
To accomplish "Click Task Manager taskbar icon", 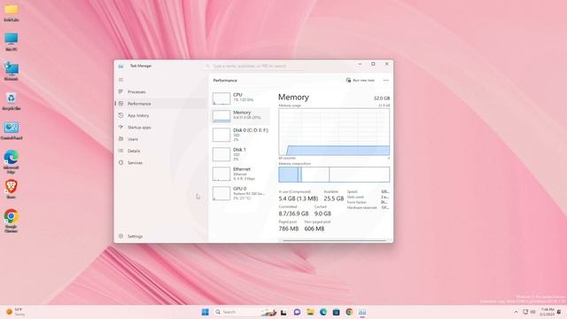I will 362,312.
